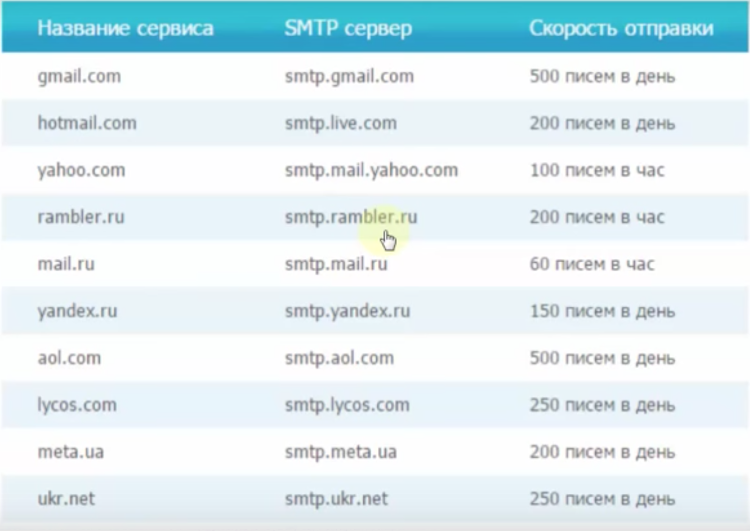This screenshot has width=750, height=531.
Task: Select the 'smtp.ukr.net' server cell
Action: tap(337, 499)
